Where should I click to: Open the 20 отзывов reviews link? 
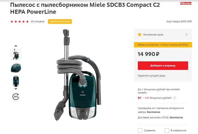(38, 21)
